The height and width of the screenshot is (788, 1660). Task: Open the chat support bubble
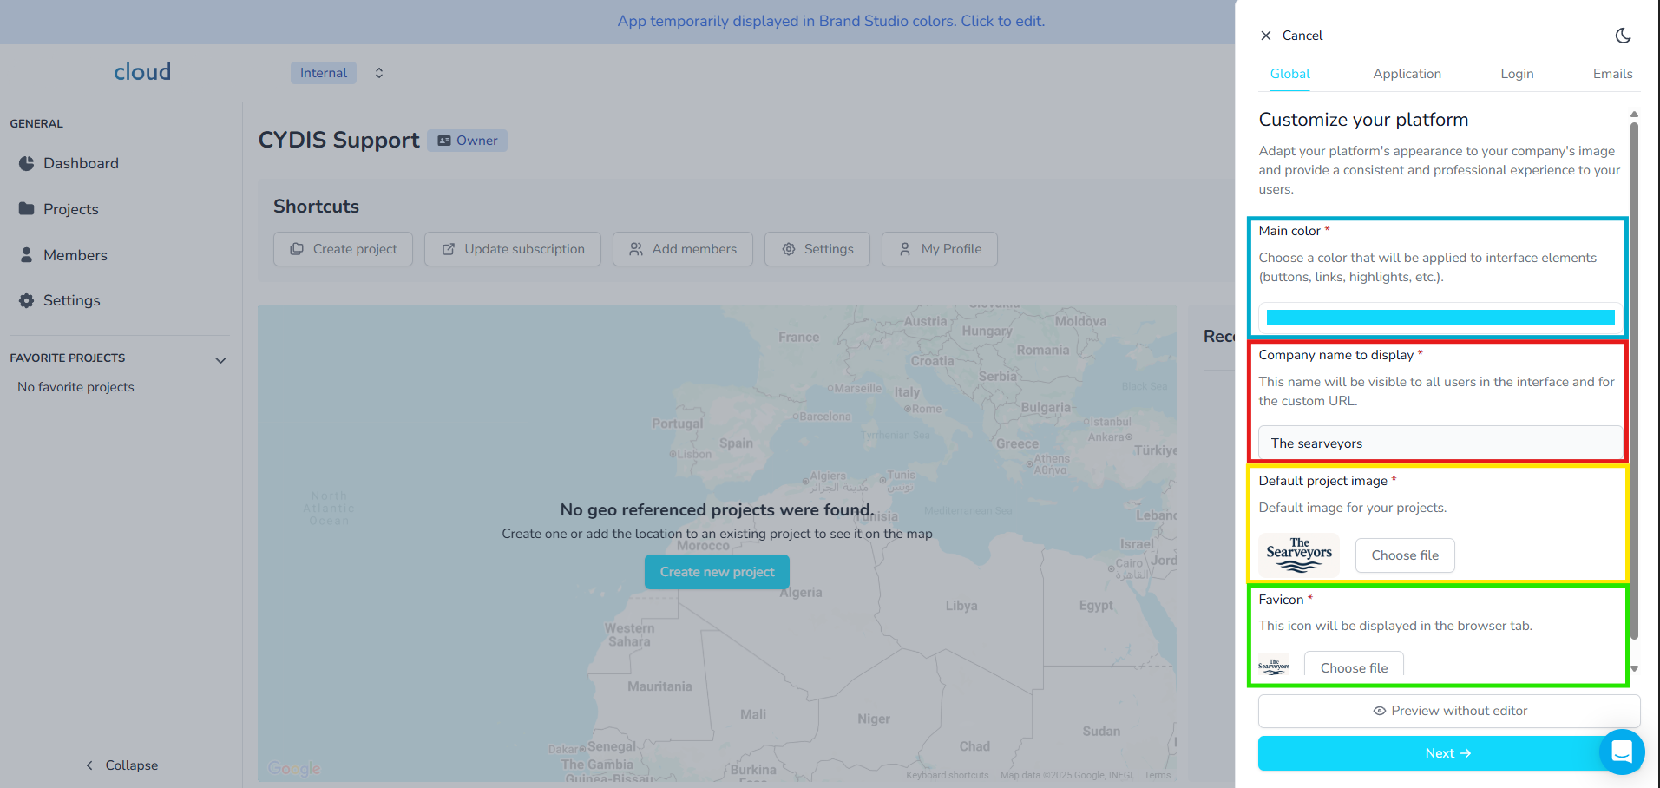tap(1621, 752)
